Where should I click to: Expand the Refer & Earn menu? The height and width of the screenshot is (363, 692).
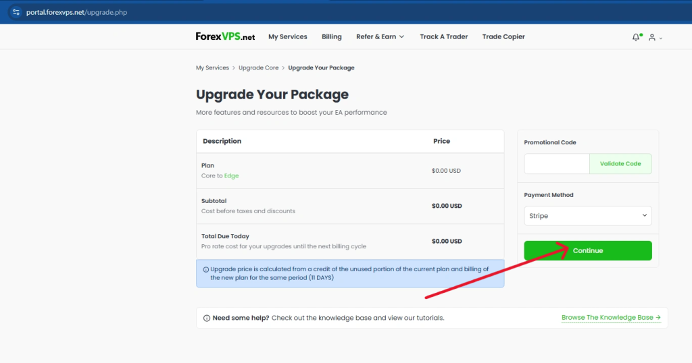point(380,36)
